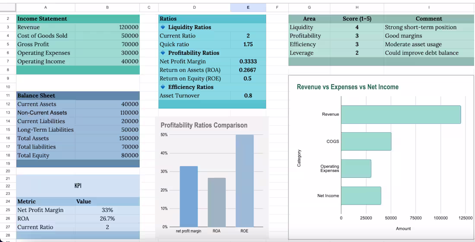Select column A header

click(46, 8)
